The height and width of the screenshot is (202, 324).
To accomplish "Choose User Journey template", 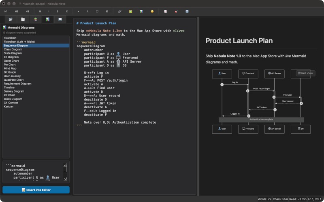I will coord(36,76).
